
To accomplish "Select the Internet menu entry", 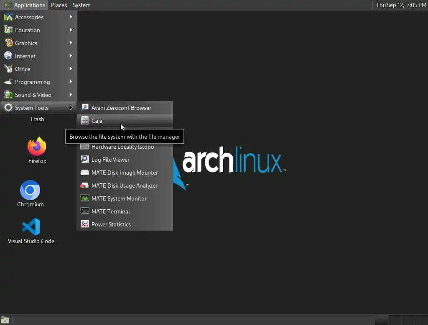I will [38, 56].
